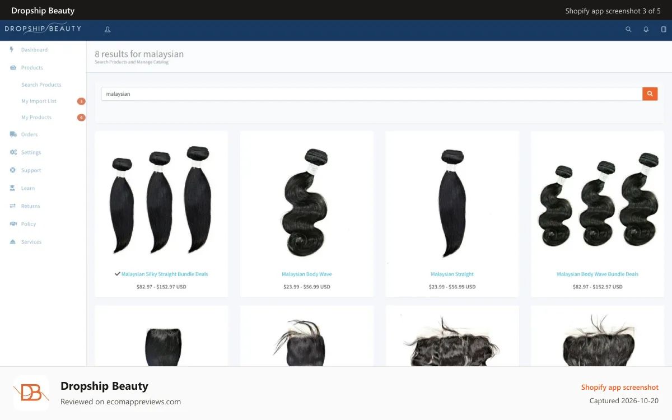
Task: Click the "$23.99 - $56.99 USD" price under Malaysian Straight
Action: [x=452, y=287]
